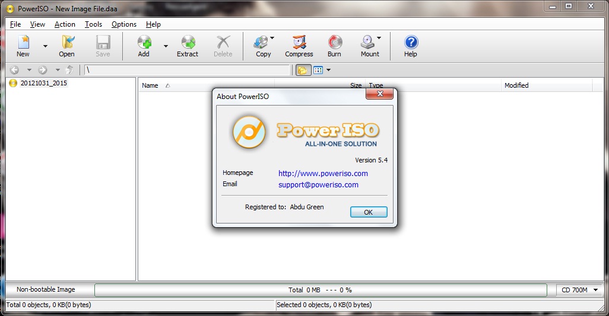The width and height of the screenshot is (609, 316).
Task: Expand the Add button dropdown arrow
Action: [x=166, y=46]
